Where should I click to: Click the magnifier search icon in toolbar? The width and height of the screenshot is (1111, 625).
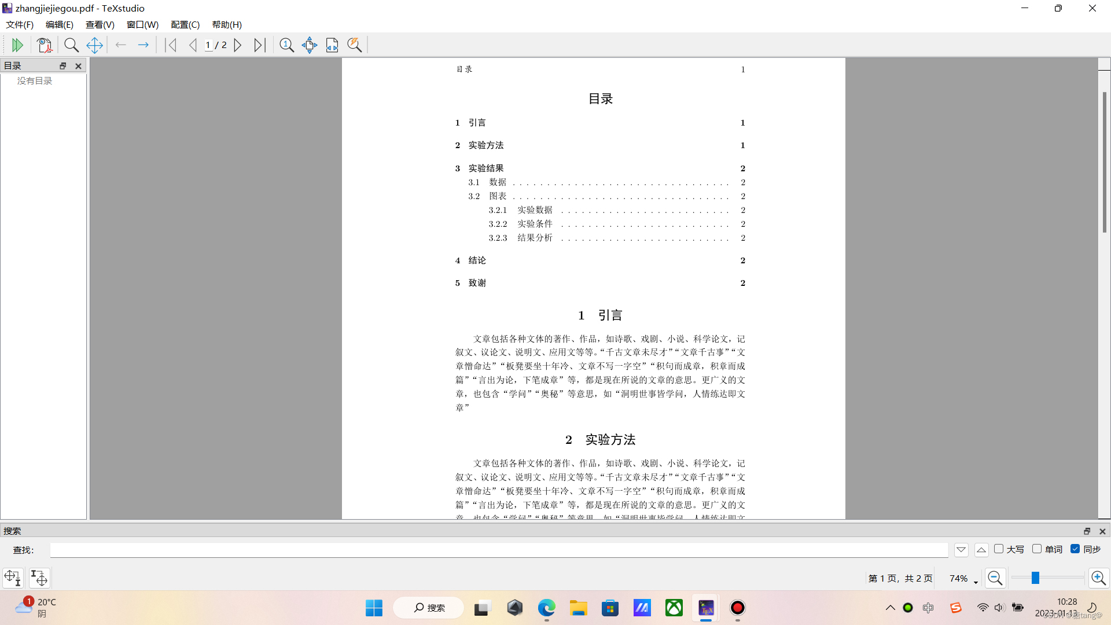click(71, 45)
